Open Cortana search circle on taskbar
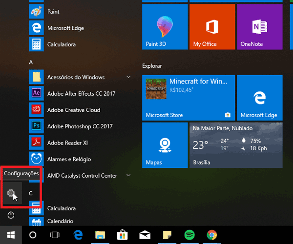Viewport: 293px width, 244px height. coord(33,235)
